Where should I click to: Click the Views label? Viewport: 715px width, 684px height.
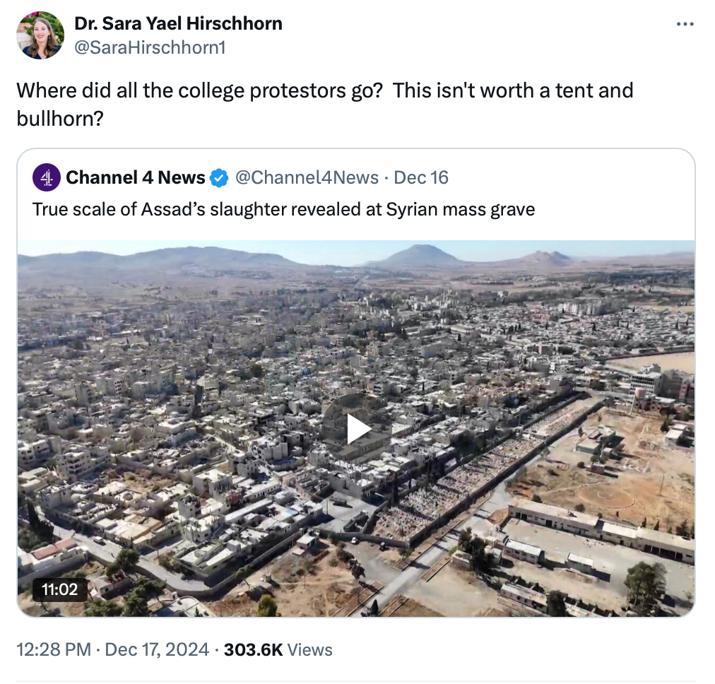click(x=310, y=649)
